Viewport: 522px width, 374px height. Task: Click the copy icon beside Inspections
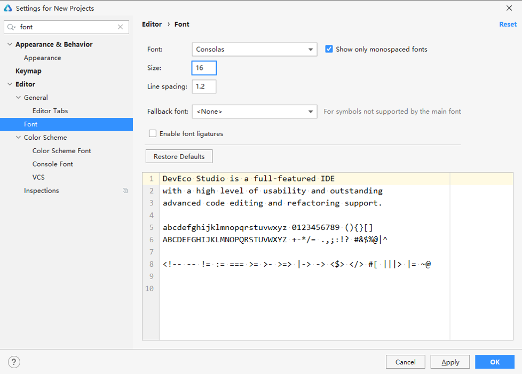125,190
